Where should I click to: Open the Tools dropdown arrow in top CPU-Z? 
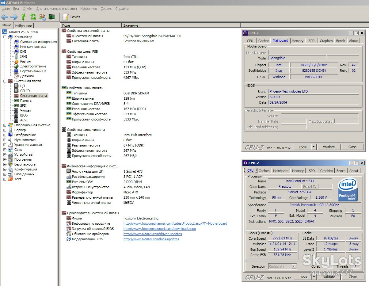coord(314,147)
